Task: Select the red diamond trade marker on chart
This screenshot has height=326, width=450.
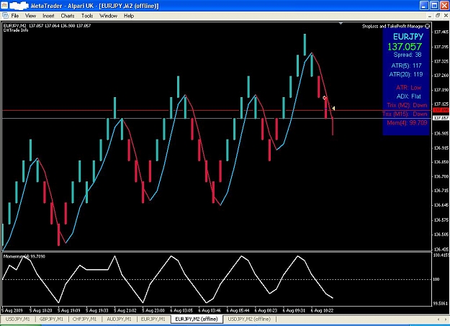Action: point(325,98)
